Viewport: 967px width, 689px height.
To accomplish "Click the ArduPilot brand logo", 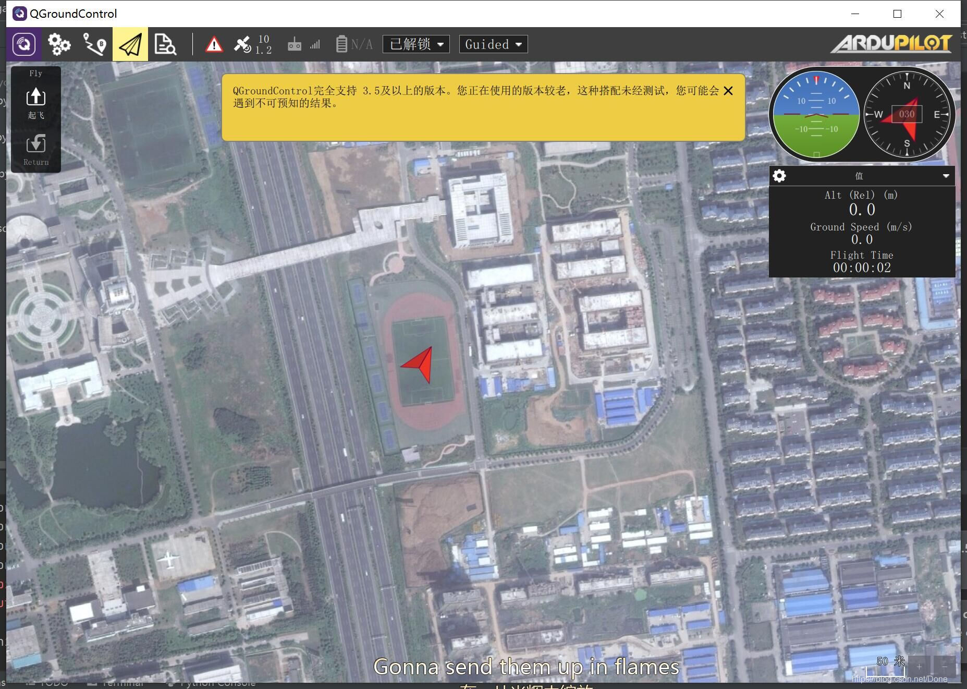I will (891, 44).
